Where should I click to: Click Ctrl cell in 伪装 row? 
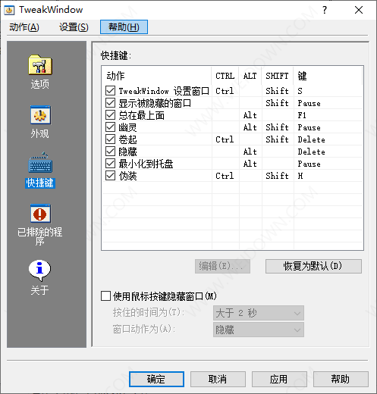[225, 176]
